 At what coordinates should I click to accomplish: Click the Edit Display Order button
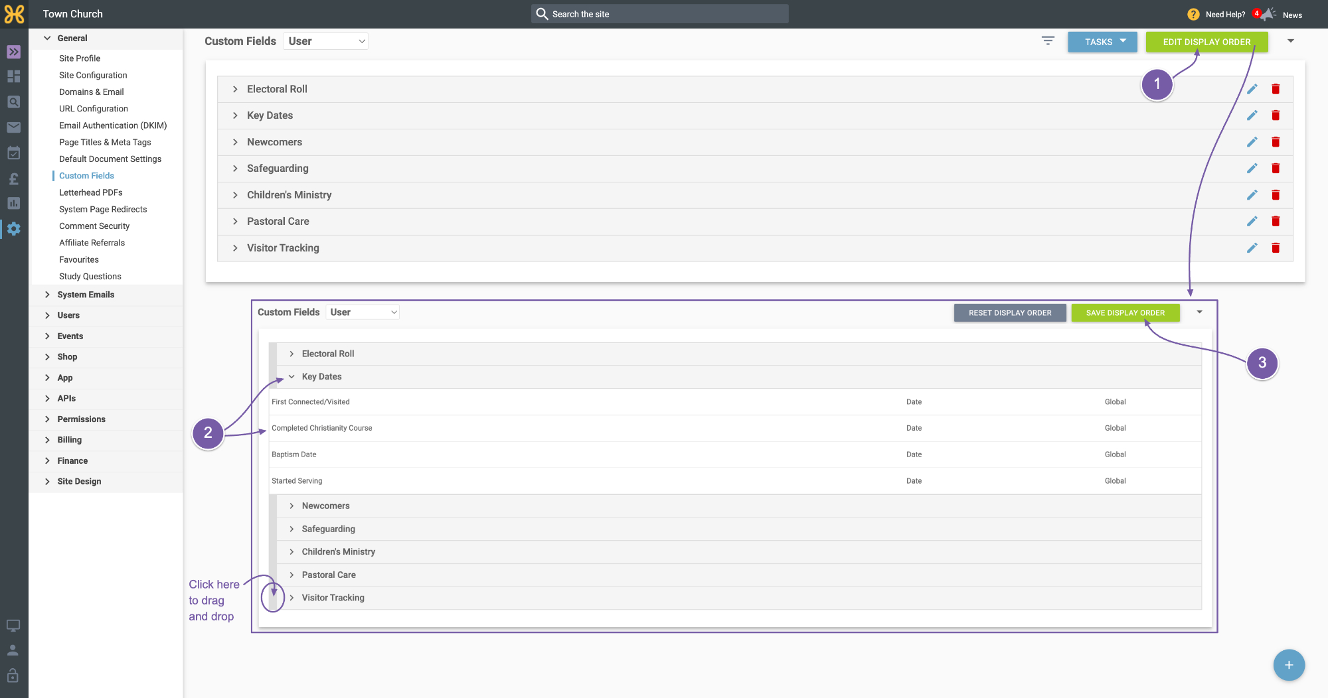pos(1206,42)
